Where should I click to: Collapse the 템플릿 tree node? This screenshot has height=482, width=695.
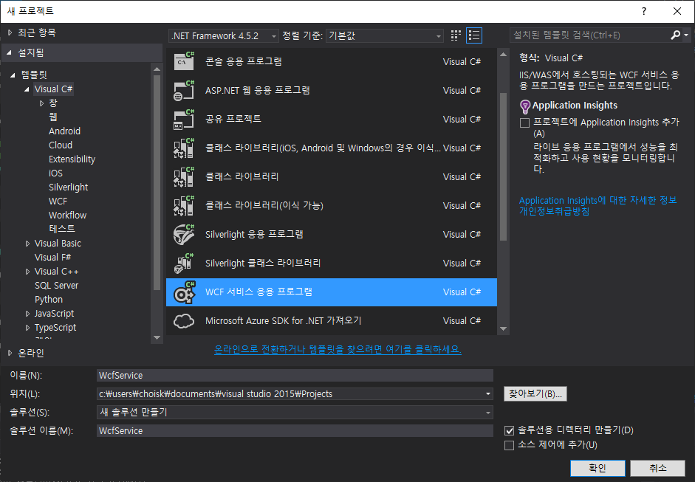[x=13, y=75]
